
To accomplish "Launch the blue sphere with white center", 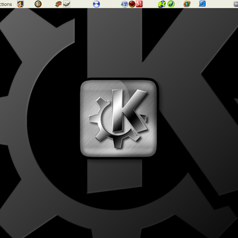I will coord(96,4).
